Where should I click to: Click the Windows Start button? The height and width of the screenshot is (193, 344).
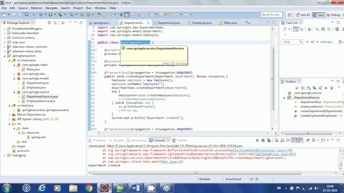pos(6,188)
